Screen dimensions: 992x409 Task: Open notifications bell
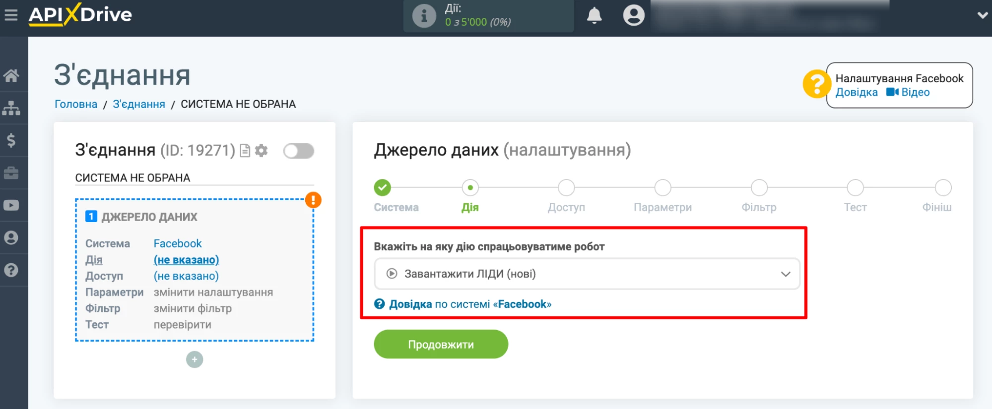coord(594,15)
